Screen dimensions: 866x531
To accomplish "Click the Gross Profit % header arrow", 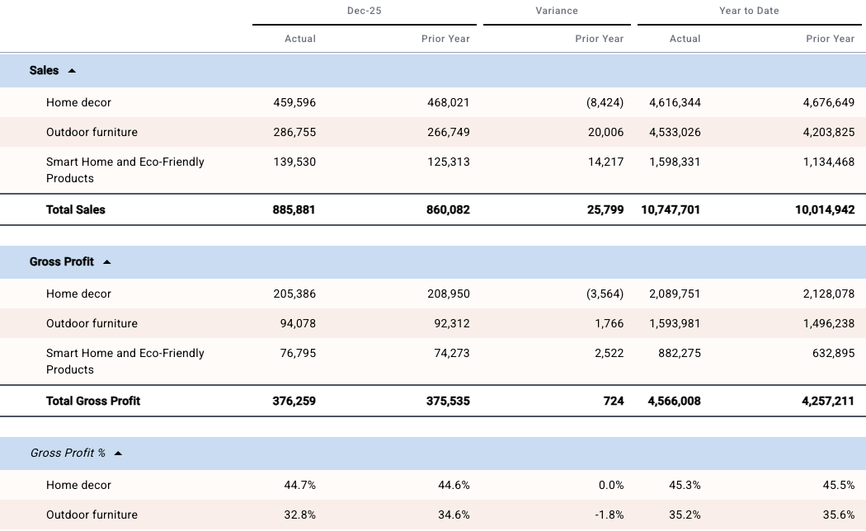I will (117, 453).
